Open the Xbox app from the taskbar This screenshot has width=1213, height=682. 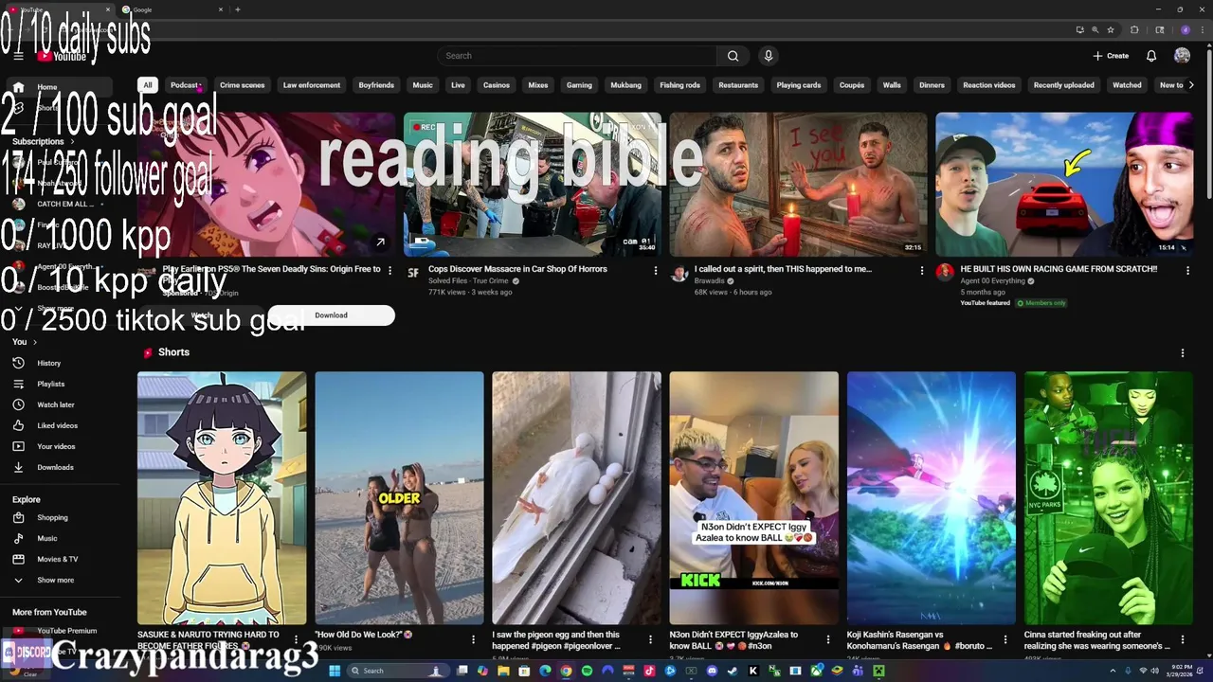(816, 671)
